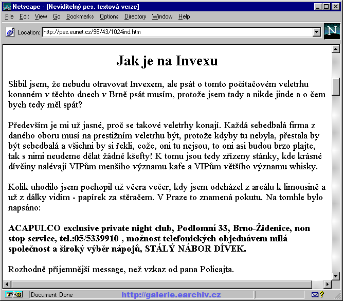343x301 pixels.
Task: Click the location bookmark link icon
Action: [x=10, y=32]
